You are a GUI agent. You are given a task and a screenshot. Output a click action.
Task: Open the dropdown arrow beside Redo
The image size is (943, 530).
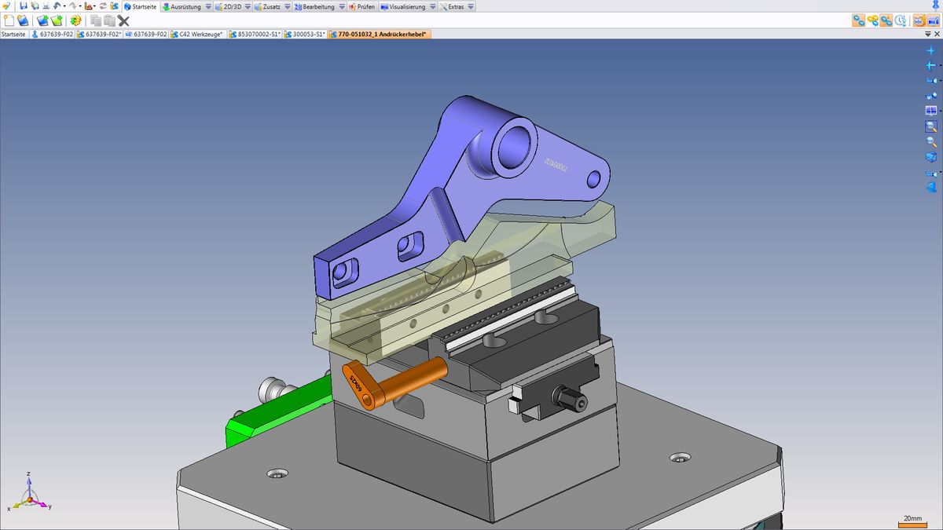pyautogui.click(x=79, y=7)
